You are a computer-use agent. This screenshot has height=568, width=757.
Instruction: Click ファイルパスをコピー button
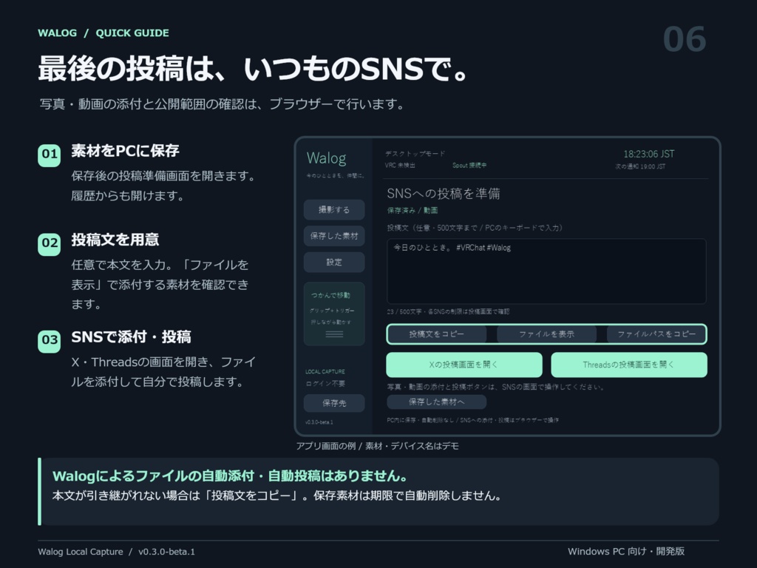(x=656, y=334)
